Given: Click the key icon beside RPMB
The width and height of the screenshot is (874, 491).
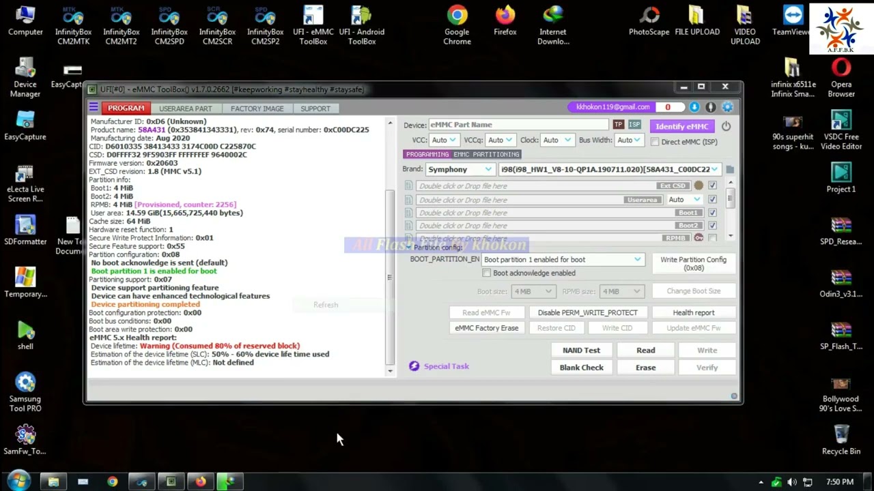Looking at the screenshot, I should tap(699, 237).
